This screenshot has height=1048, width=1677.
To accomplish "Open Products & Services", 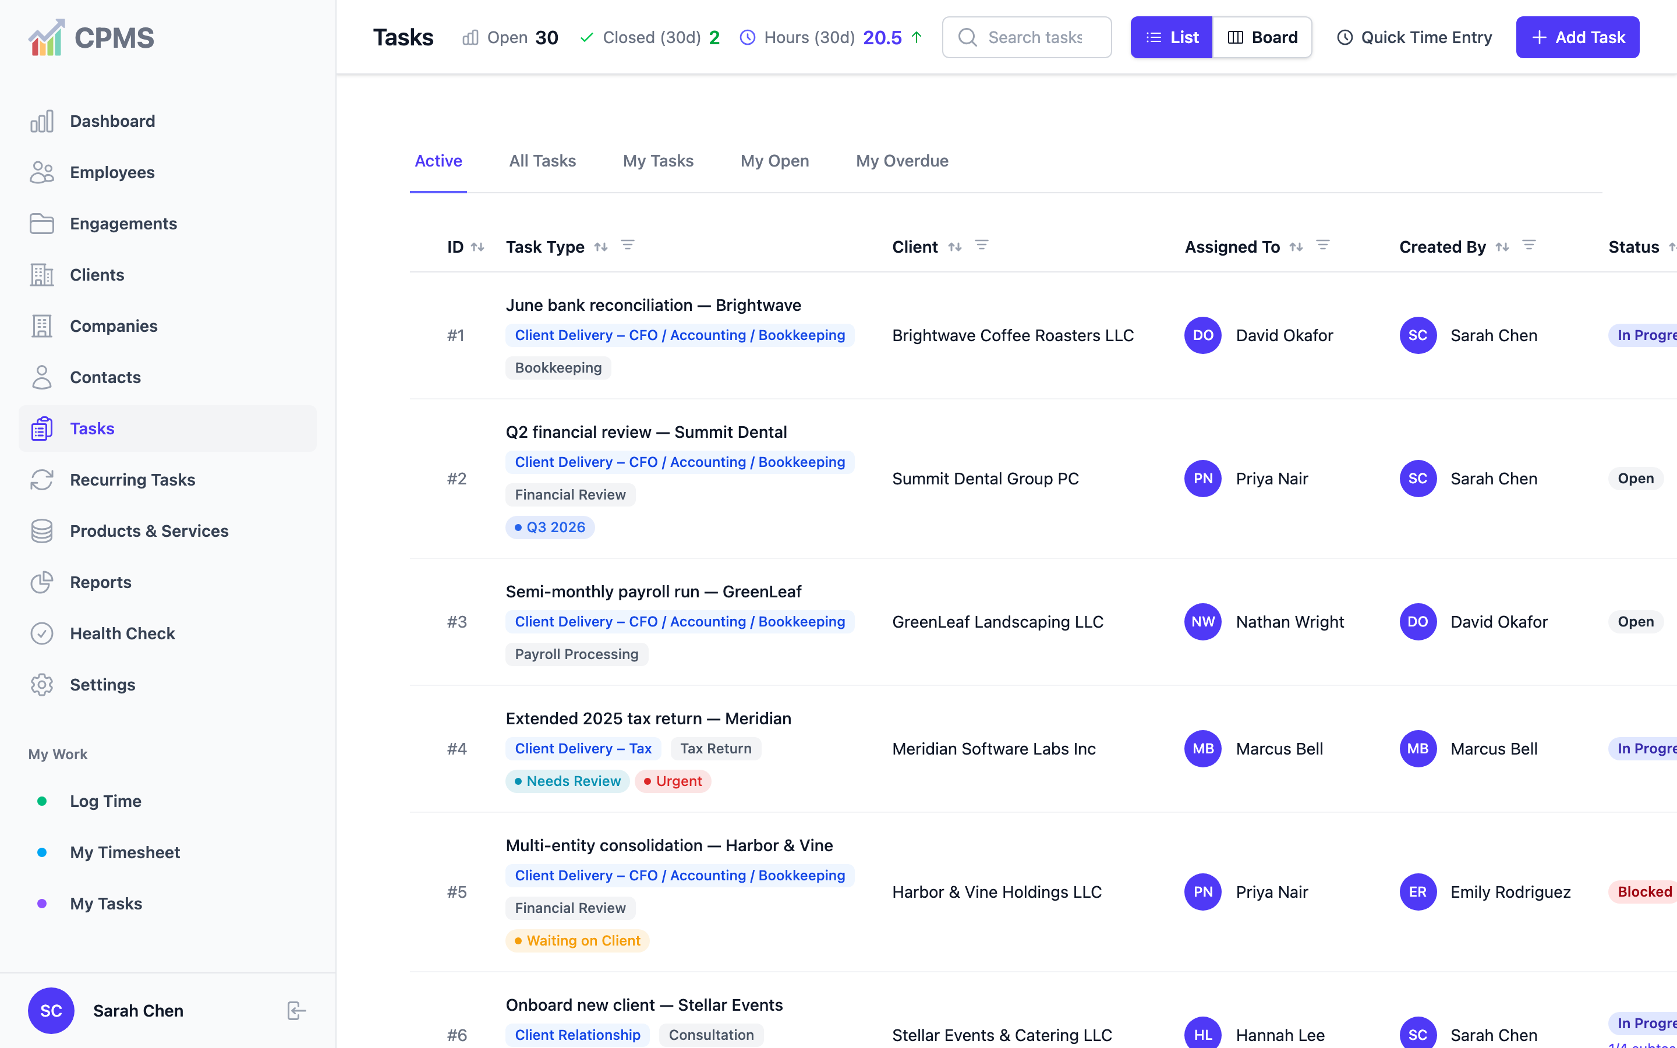I will click(x=167, y=532).
